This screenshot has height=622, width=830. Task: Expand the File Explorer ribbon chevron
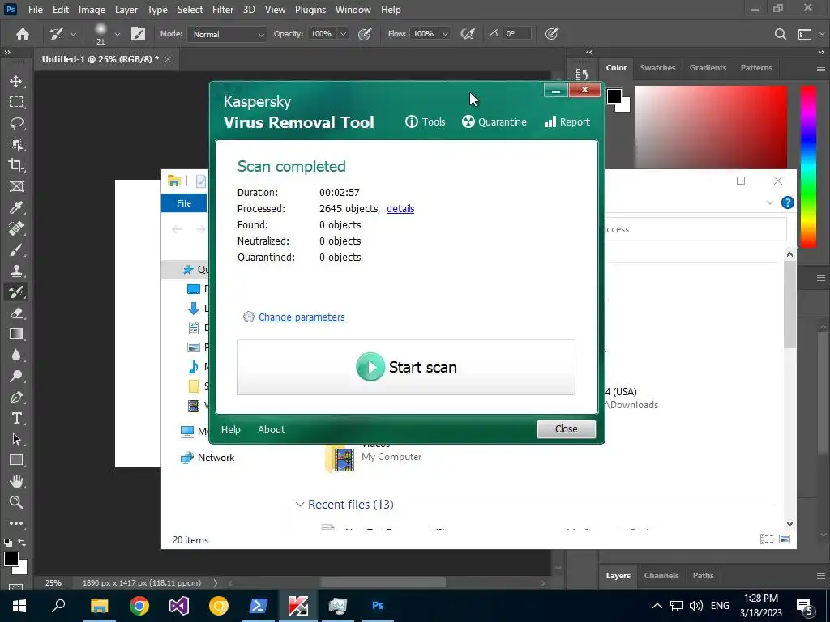[770, 202]
